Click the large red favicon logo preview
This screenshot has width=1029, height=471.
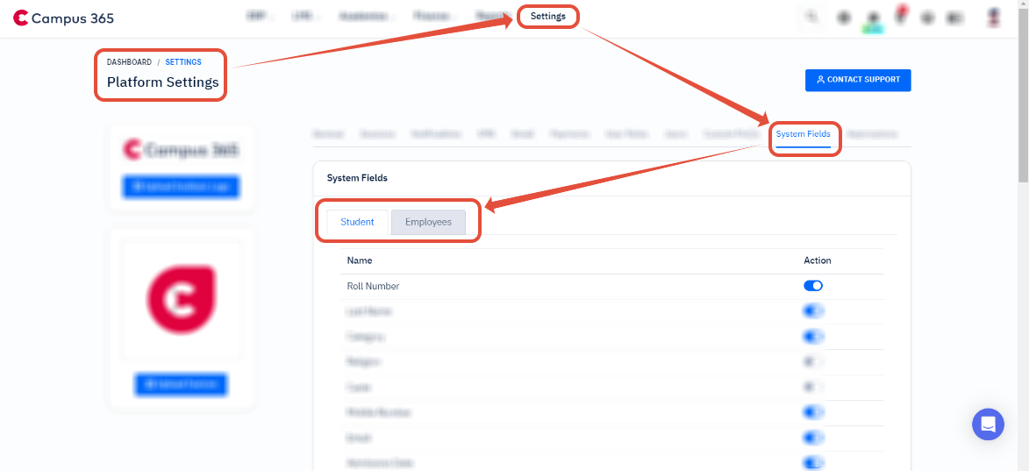[x=181, y=299]
